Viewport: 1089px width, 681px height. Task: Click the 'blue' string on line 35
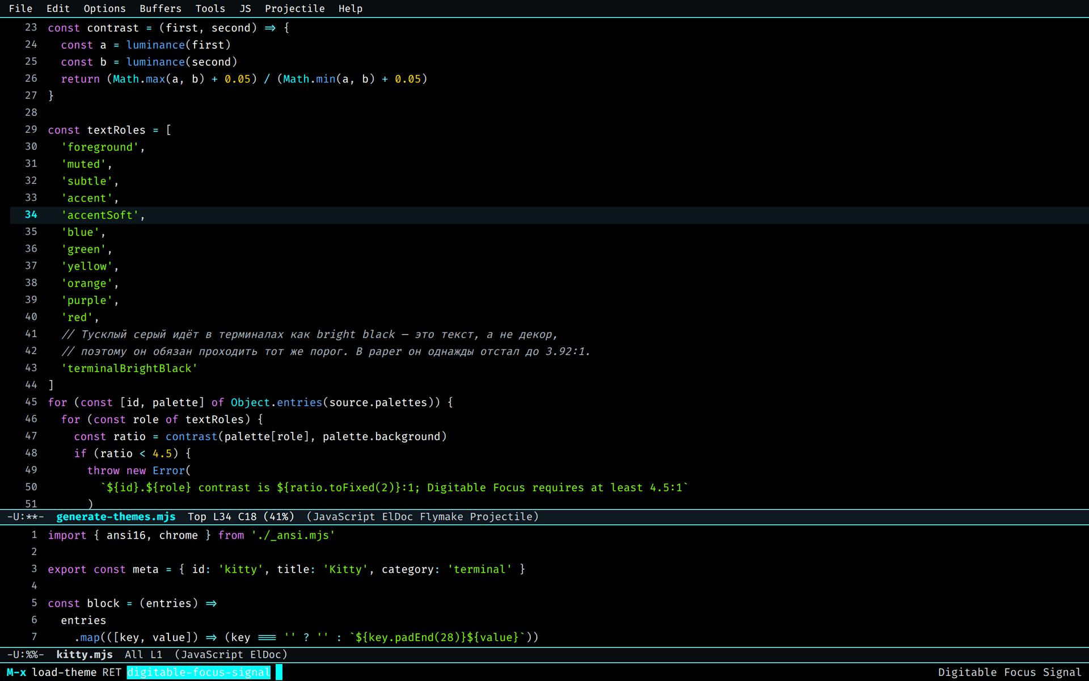[80, 232]
